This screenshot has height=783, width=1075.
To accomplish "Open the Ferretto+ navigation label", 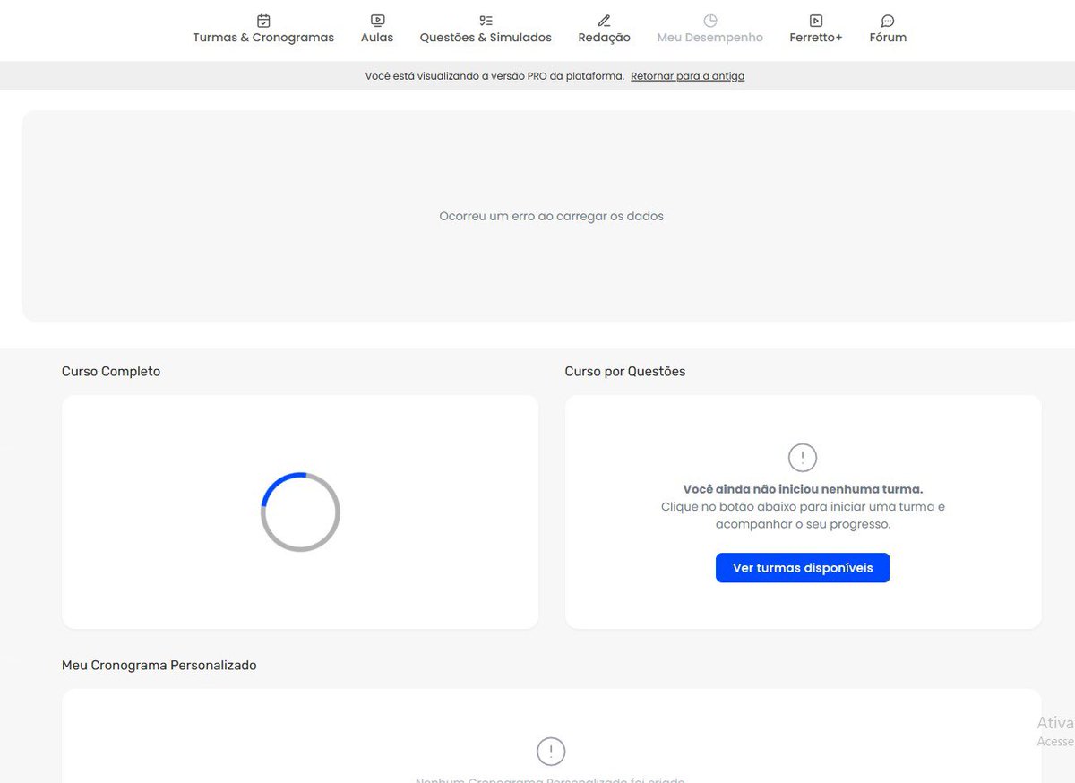I will pyautogui.click(x=816, y=38).
